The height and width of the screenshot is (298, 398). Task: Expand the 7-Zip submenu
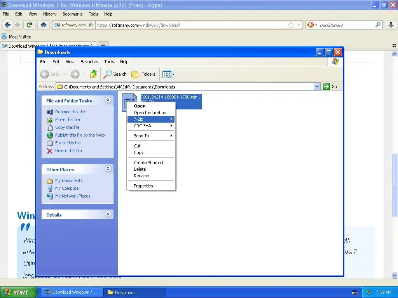point(151,119)
